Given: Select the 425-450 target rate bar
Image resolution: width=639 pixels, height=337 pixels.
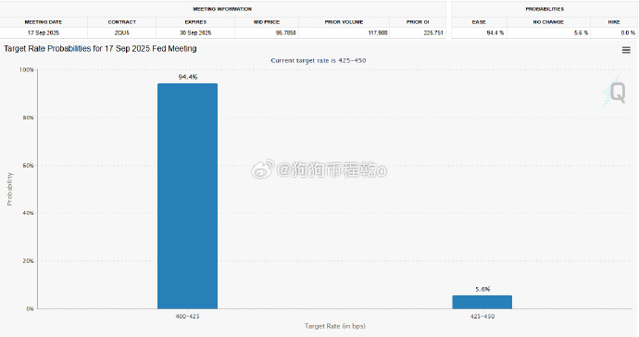Looking at the screenshot, I should click(x=482, y=302).
